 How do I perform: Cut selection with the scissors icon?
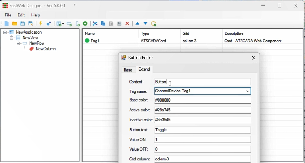[95, 24]
